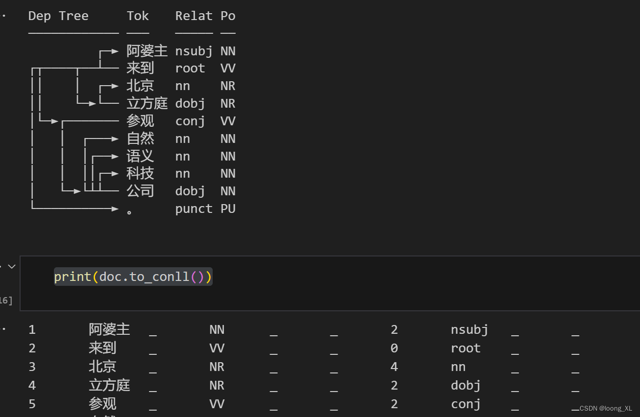Click the period token '。' in the tree
Screen dimensions: 640x417
pyautogui.click(x=130, y=211)
